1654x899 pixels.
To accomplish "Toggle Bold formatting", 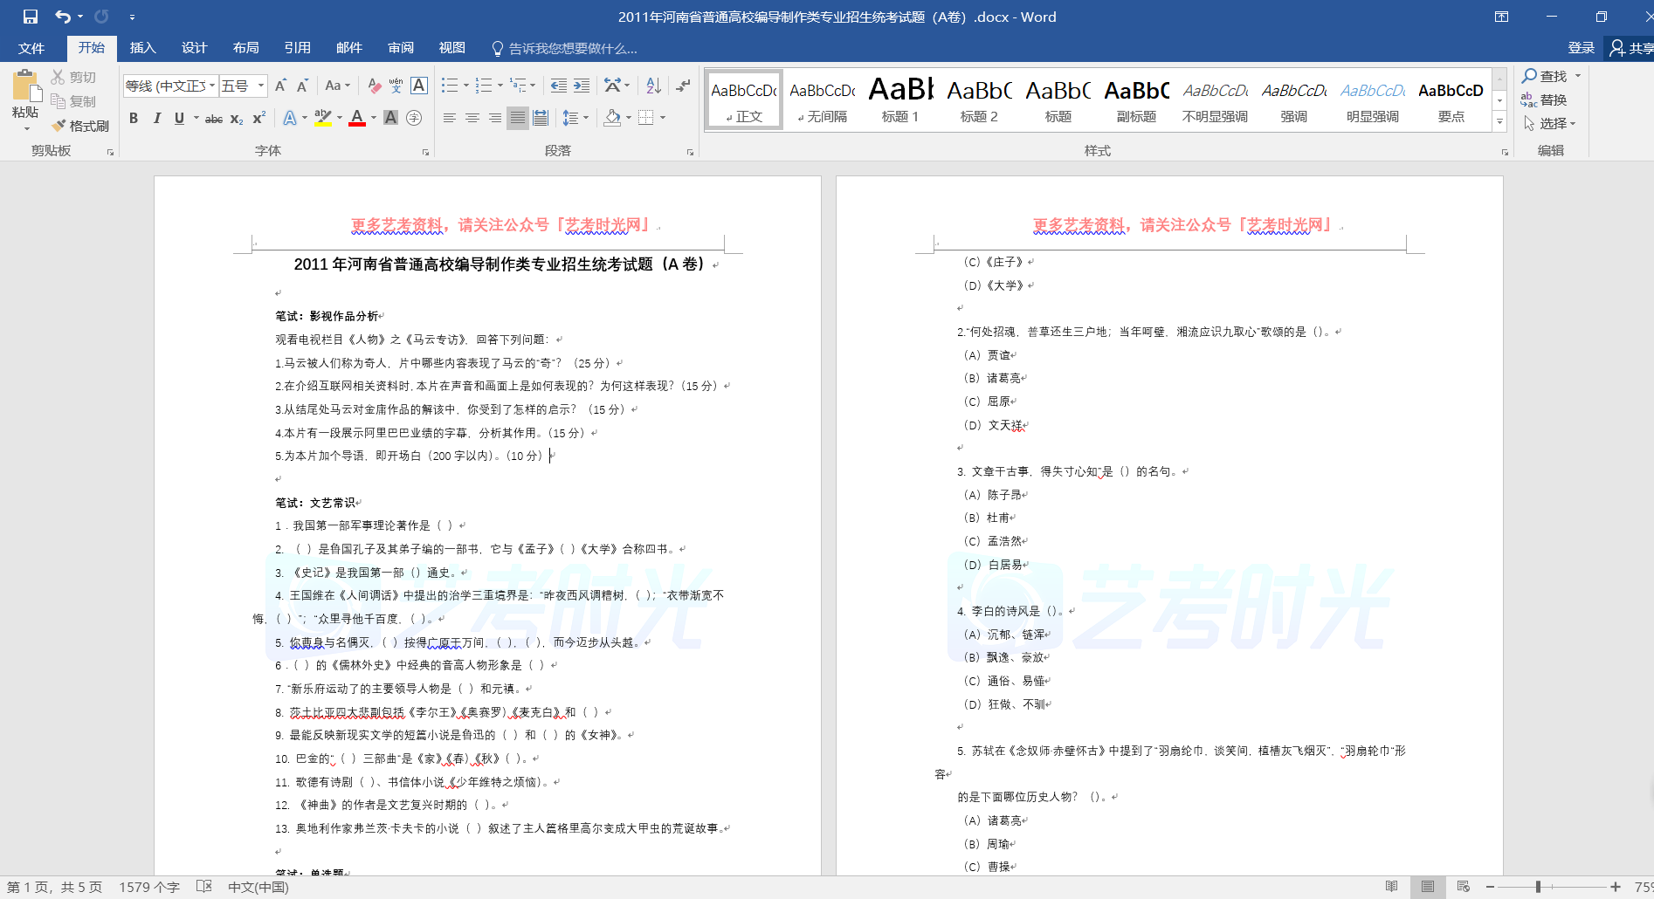I will 134,118.
